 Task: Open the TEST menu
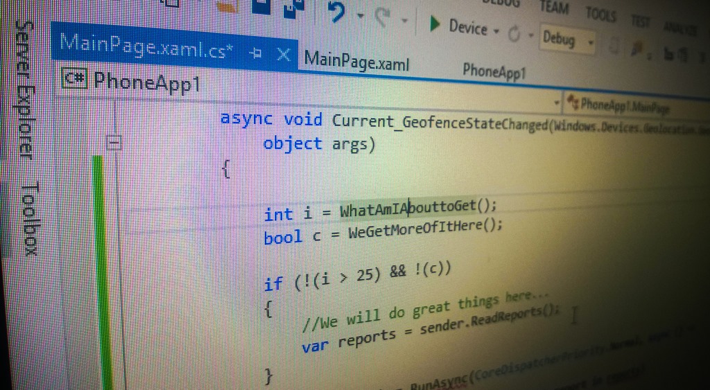641,21
